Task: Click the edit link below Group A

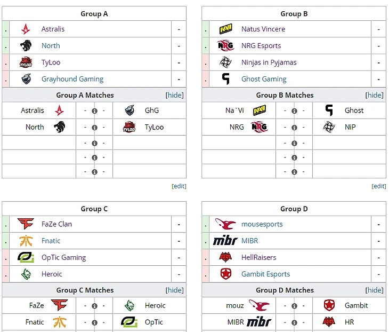Action: pos(179,186)
